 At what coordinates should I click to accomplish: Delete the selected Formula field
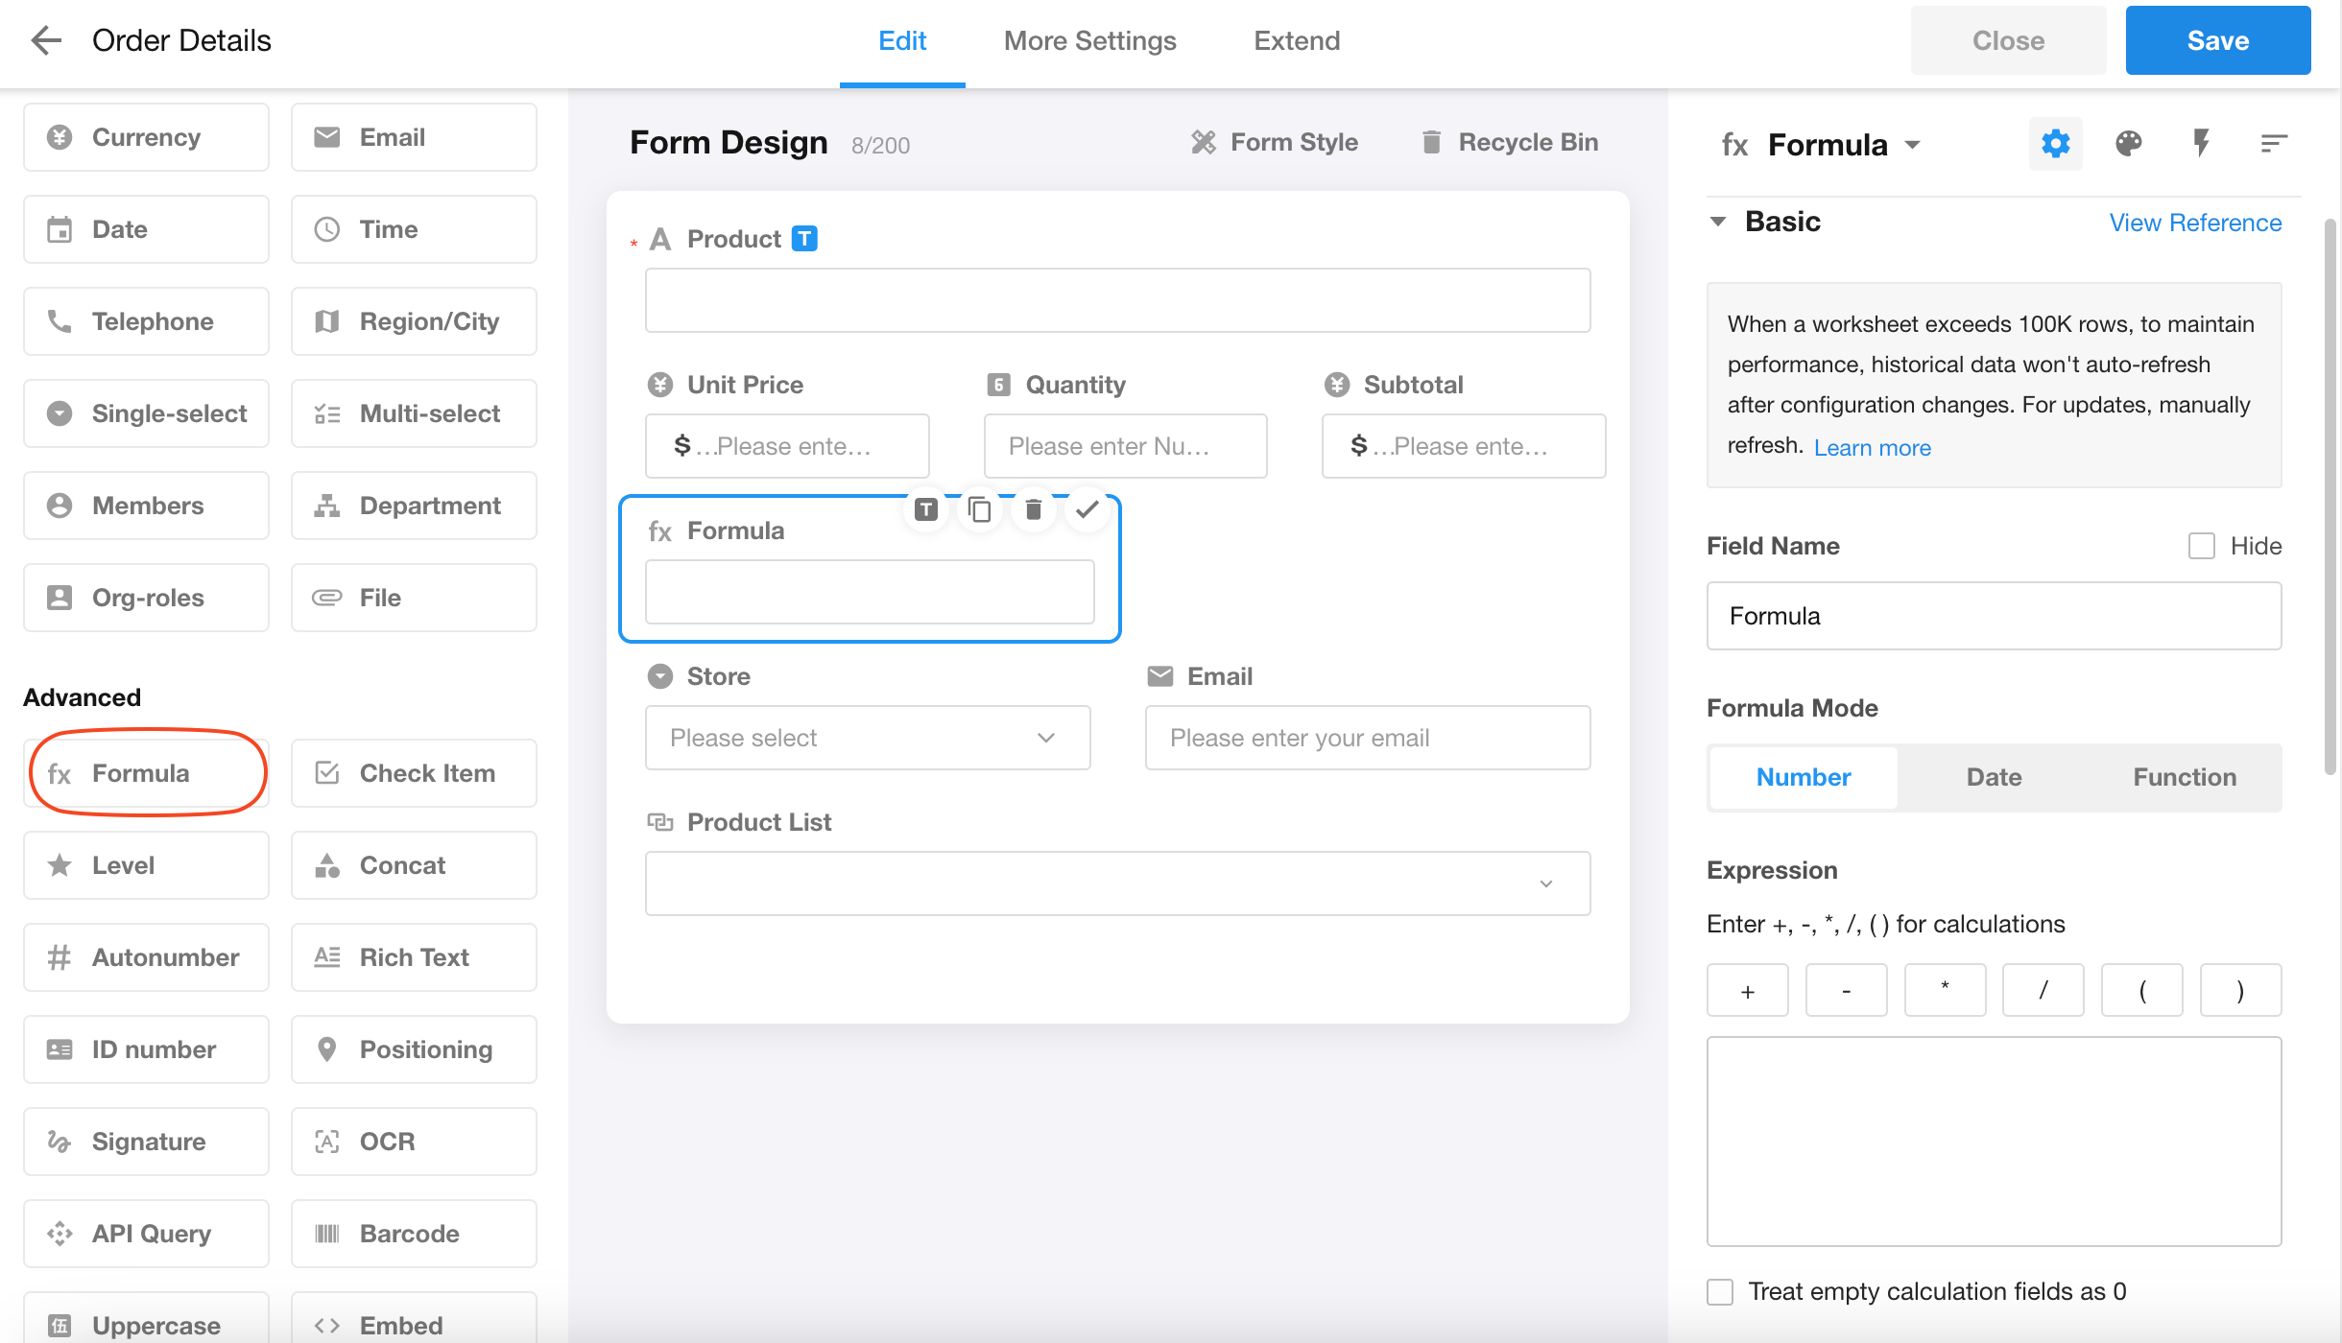coord(1033,509)
